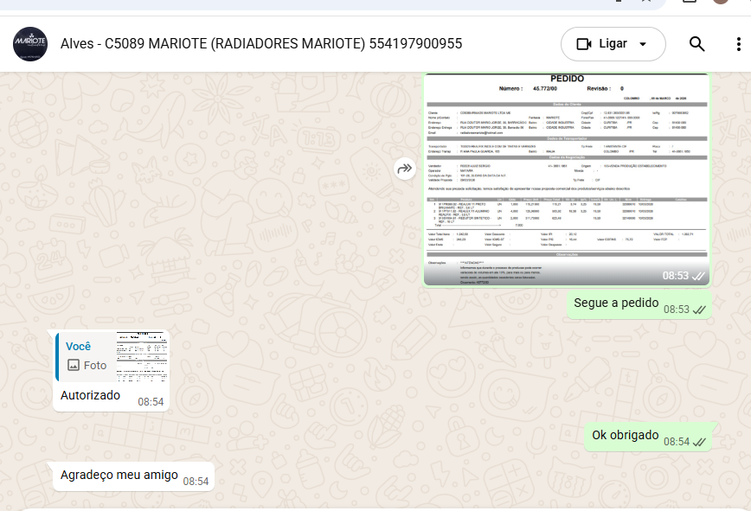Select the 'Segue a pedido' message

click(616, 303)
